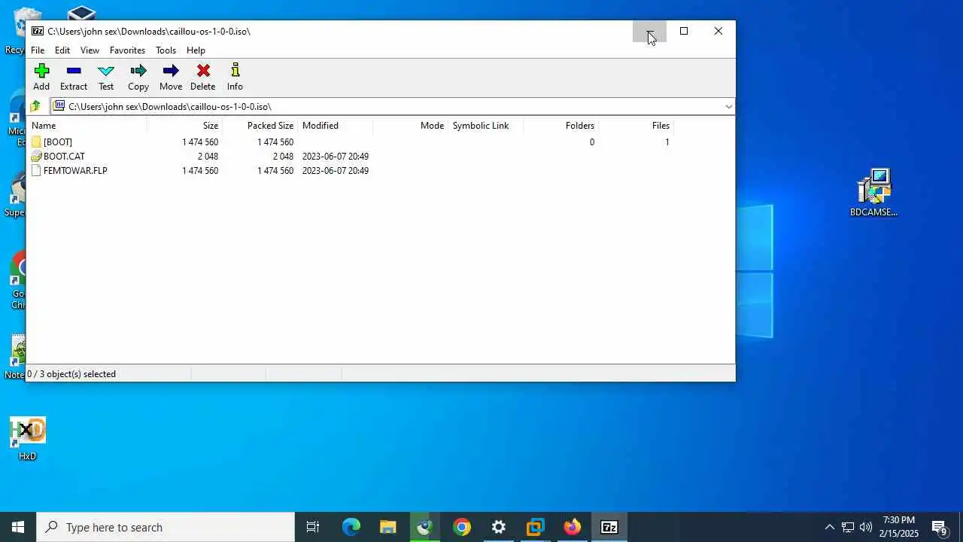Select the FEMTOWAR.FLP file icon
The height and width of the screenshot is (542, 963).
36,170
